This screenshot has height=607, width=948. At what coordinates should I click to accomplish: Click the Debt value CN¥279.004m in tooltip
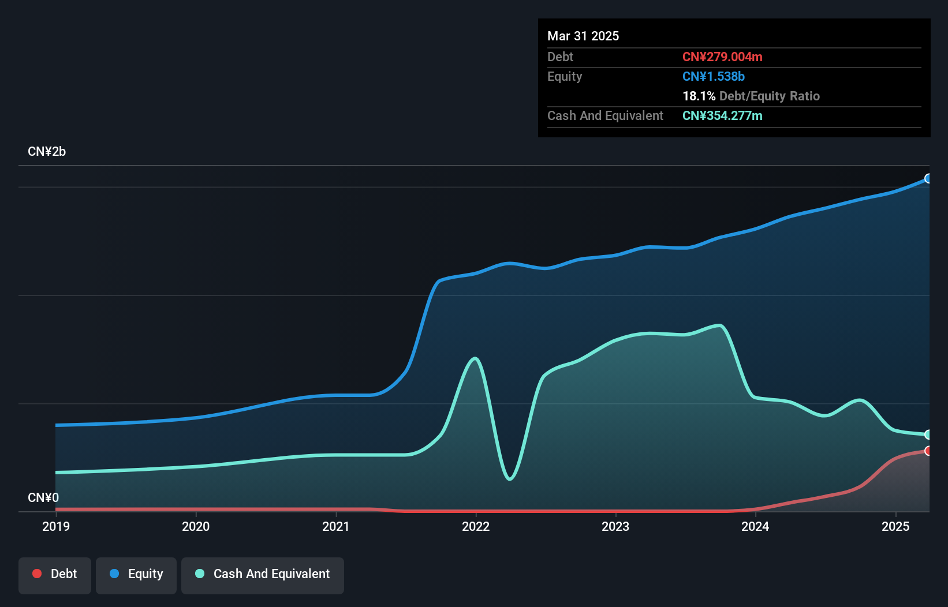point(722,57)
